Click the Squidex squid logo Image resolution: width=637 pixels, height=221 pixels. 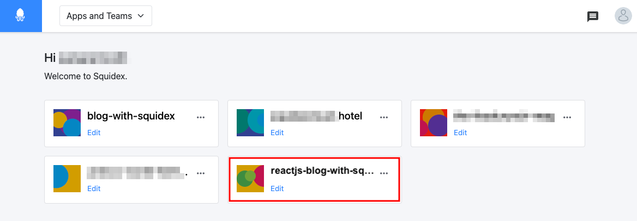click(x=21, y=16)
